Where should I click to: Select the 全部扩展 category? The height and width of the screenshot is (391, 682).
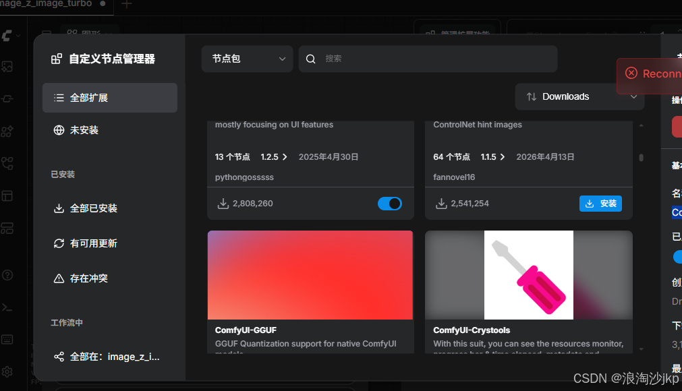(x=109, y=98)
